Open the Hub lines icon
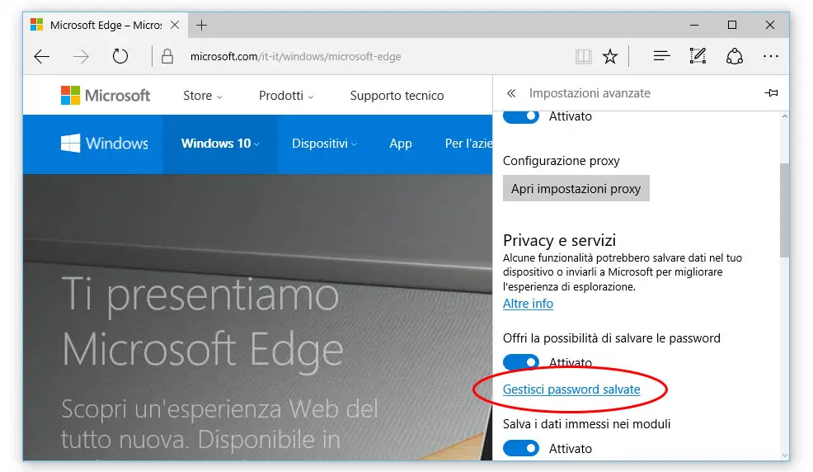Screen dimensions: 813x472 point(661,57)
